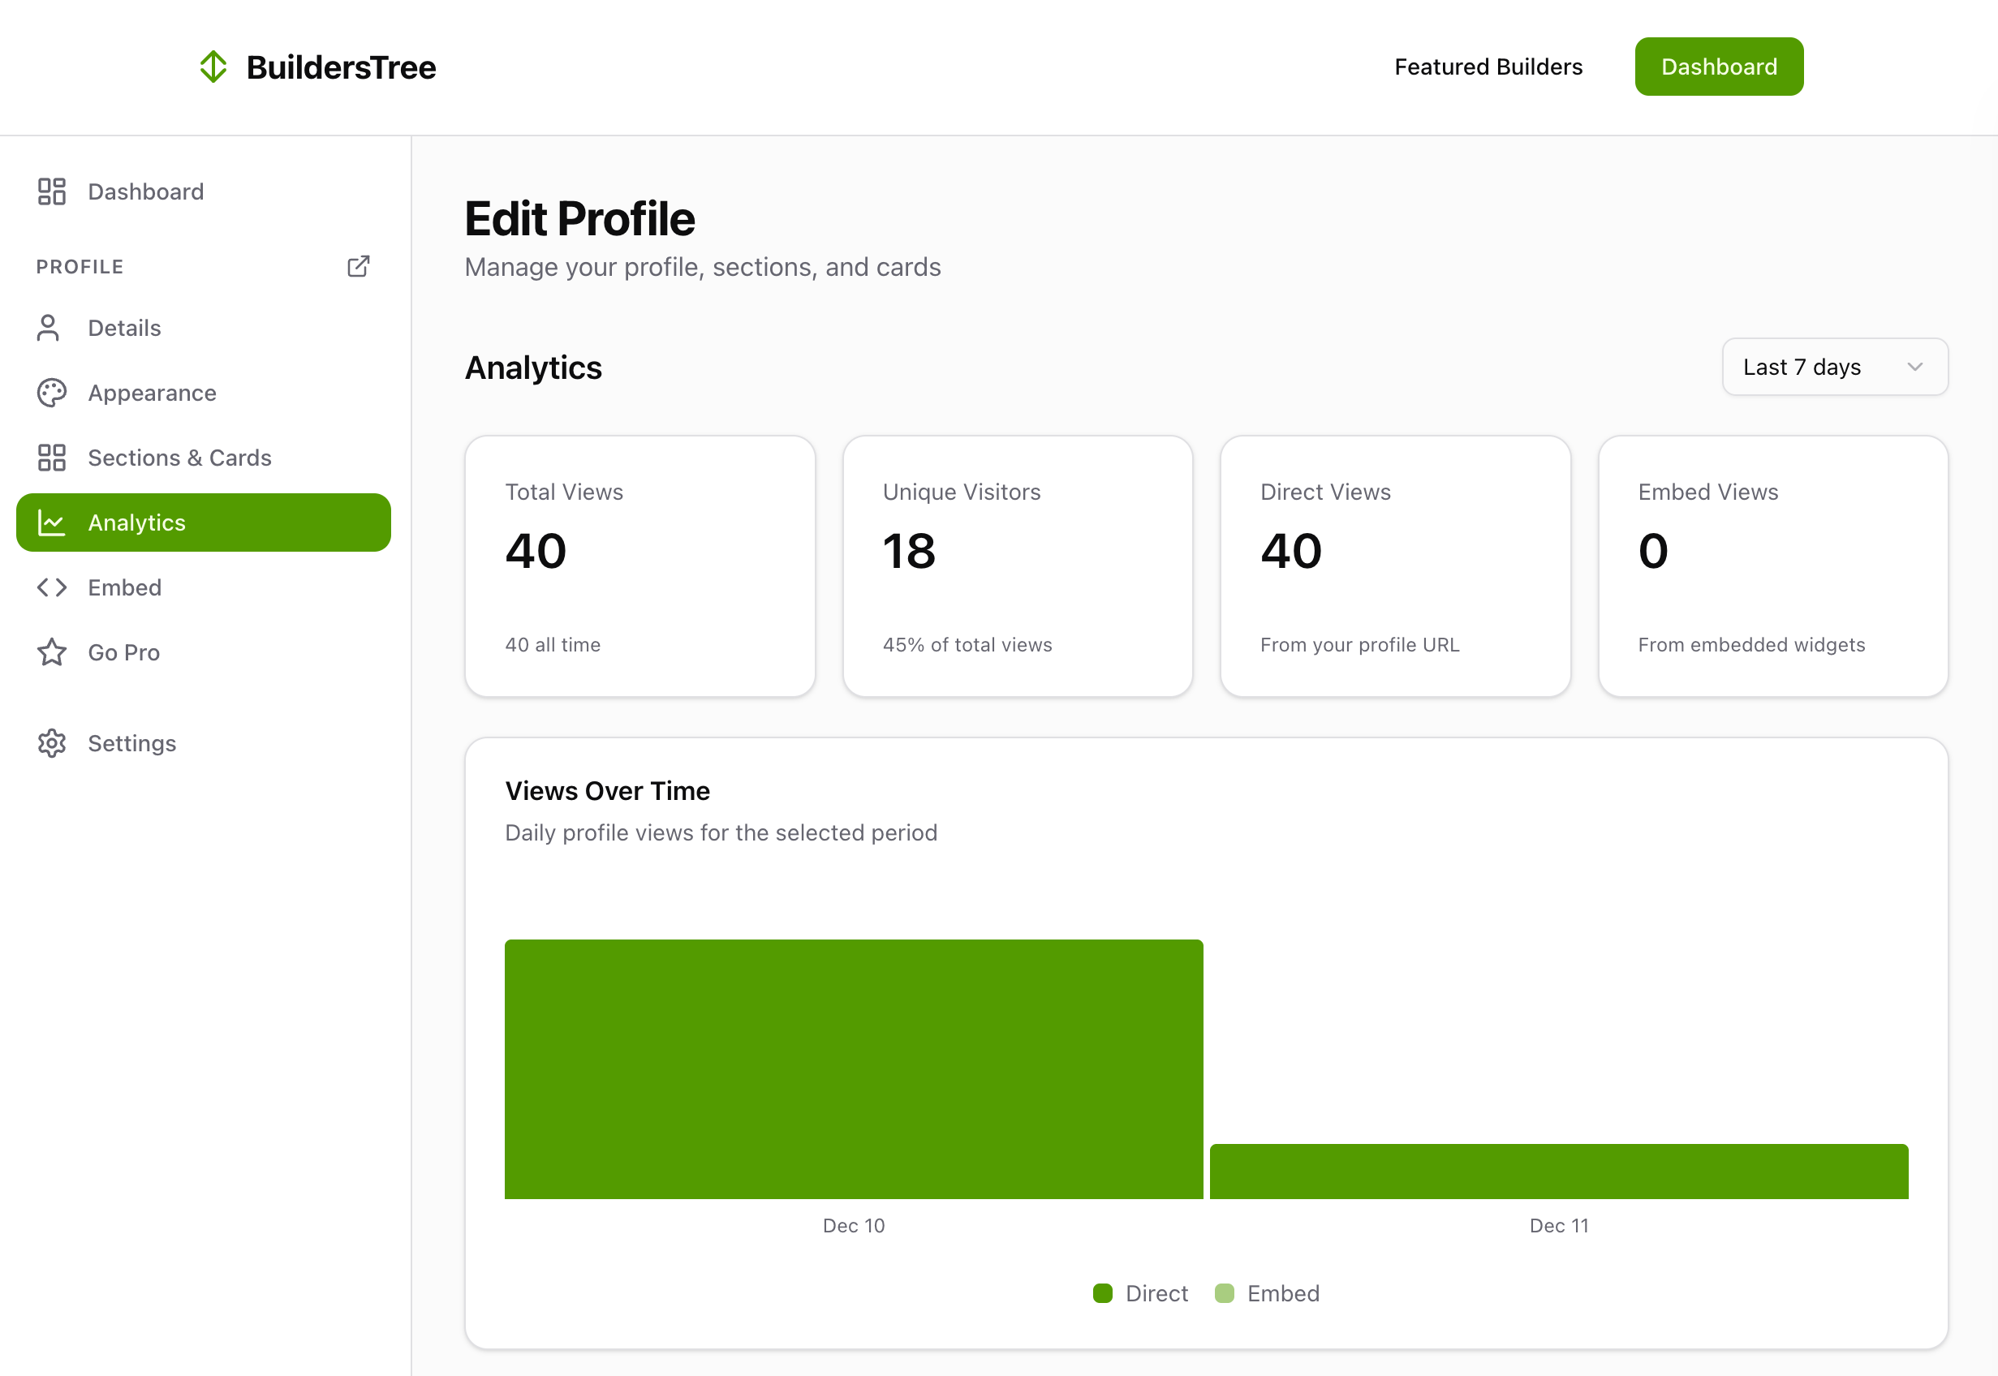This screenshot has height=1376, width=1998.
Task: Toggle Direct series in chart legend
Action: point(1140,1293)
